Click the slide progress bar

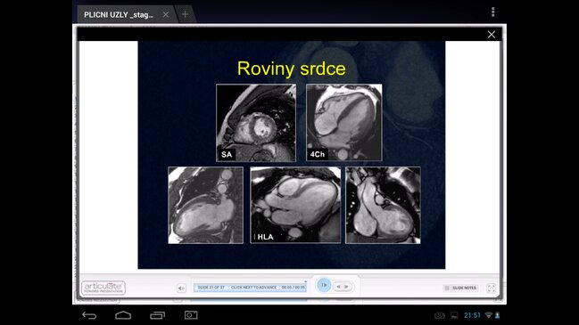(x=250, y=288)
